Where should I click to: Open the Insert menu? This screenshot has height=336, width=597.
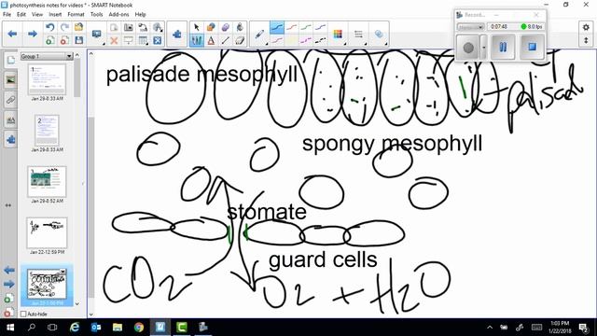pyautogui.click(x=55, y=14)
